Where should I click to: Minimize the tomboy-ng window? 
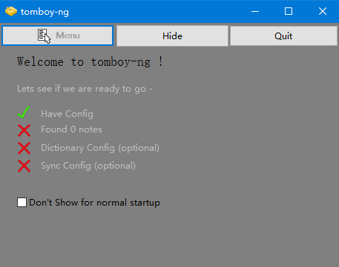(255, 11)
